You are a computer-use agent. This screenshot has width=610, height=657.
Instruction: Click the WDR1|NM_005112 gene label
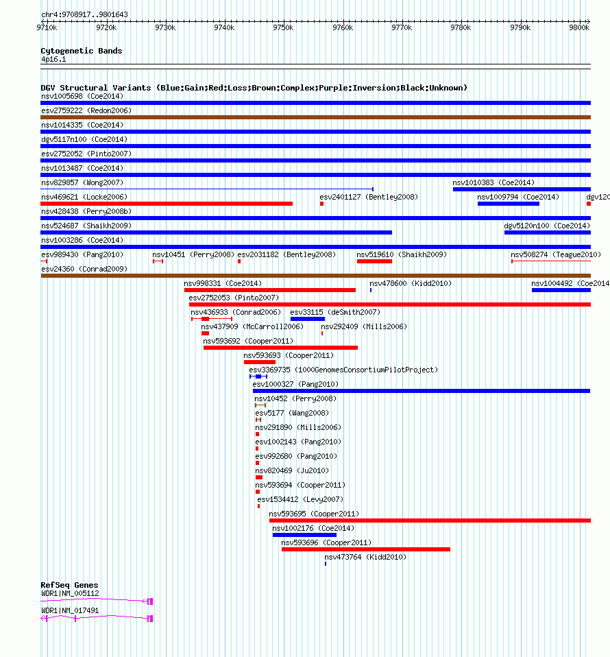[70, 594]
